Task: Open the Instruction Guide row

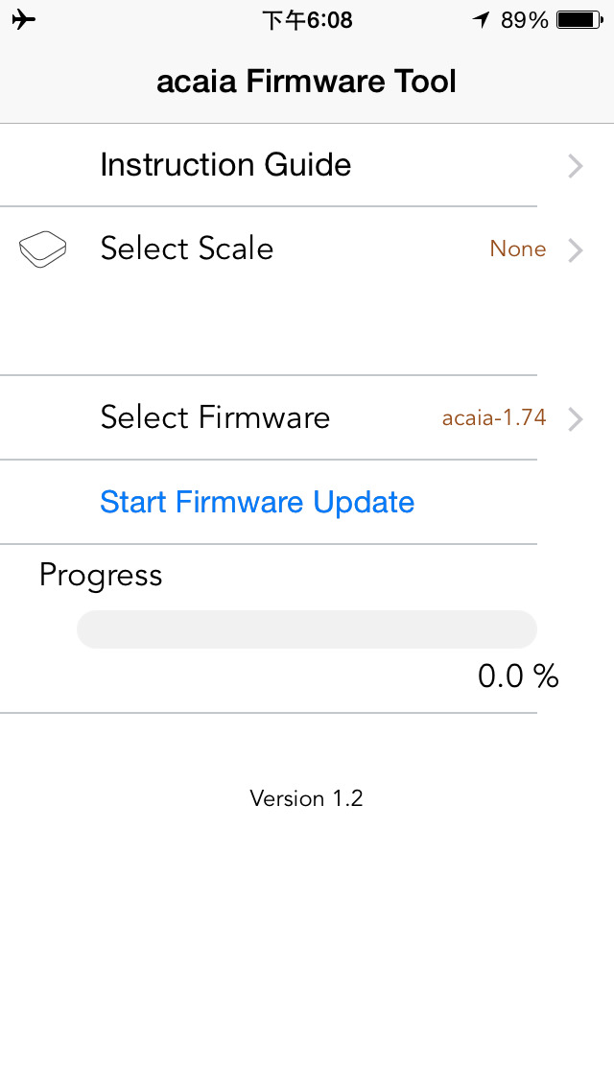Action: coord(307,165)
